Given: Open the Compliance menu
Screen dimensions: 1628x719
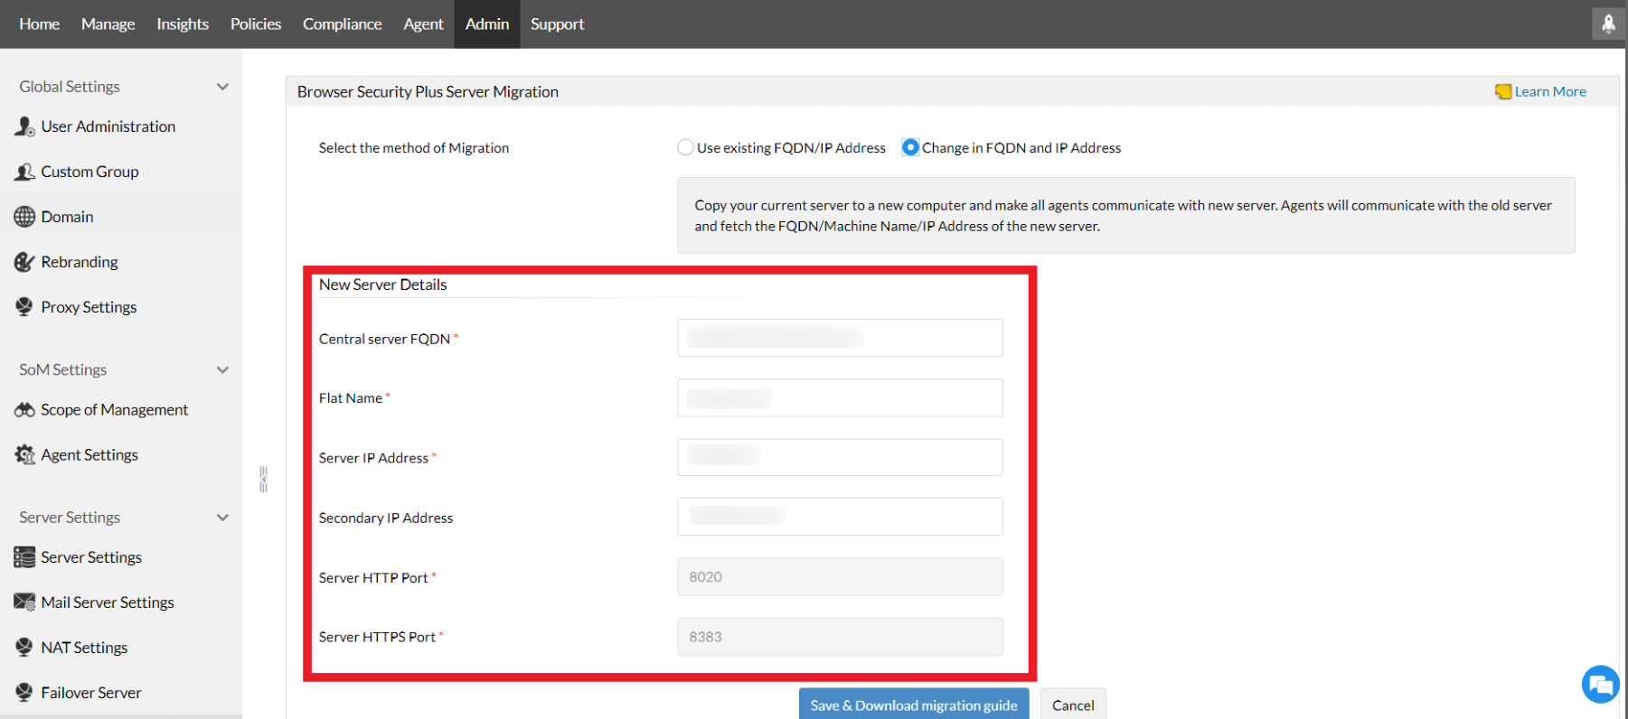Looking at the screenshot, I should pyautogui.click(x=343, y=24).
